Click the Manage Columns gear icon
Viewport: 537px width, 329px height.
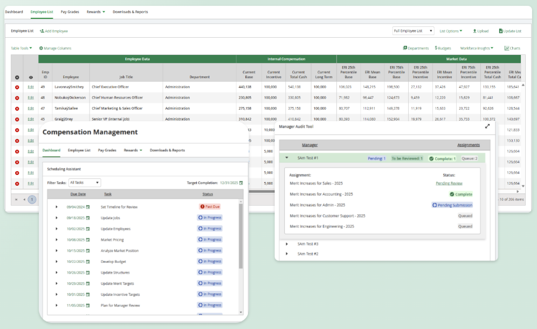pos(41,48)
